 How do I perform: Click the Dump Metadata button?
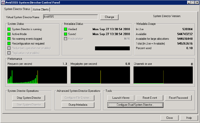pos(78,105)
